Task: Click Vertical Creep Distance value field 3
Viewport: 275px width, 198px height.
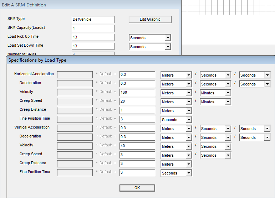Action: click(137, 164)
